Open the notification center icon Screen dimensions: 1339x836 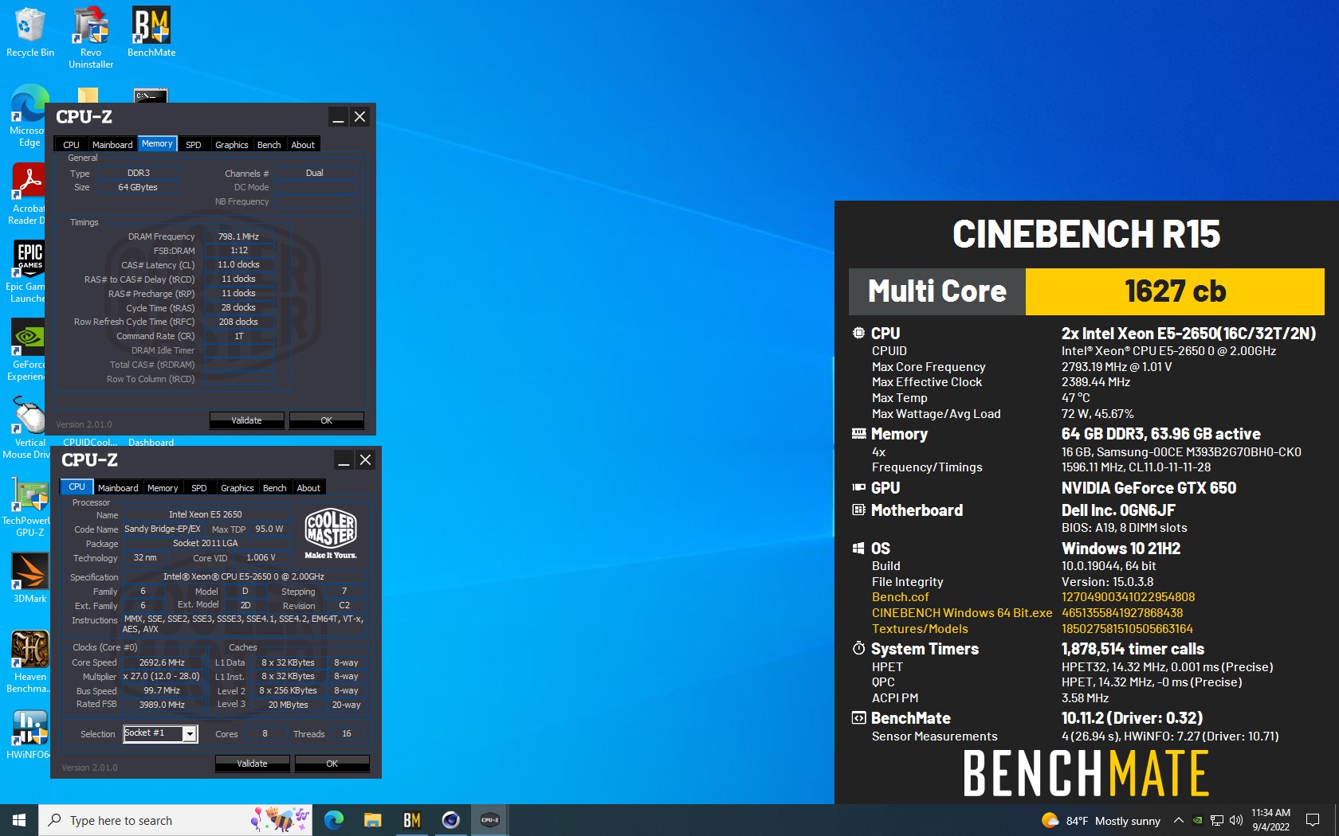tap(1312, 820)
